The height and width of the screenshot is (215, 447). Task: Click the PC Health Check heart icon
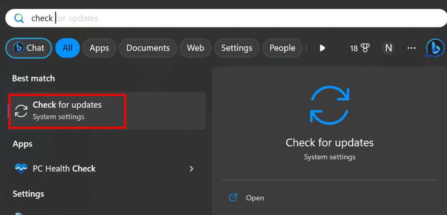21,169
